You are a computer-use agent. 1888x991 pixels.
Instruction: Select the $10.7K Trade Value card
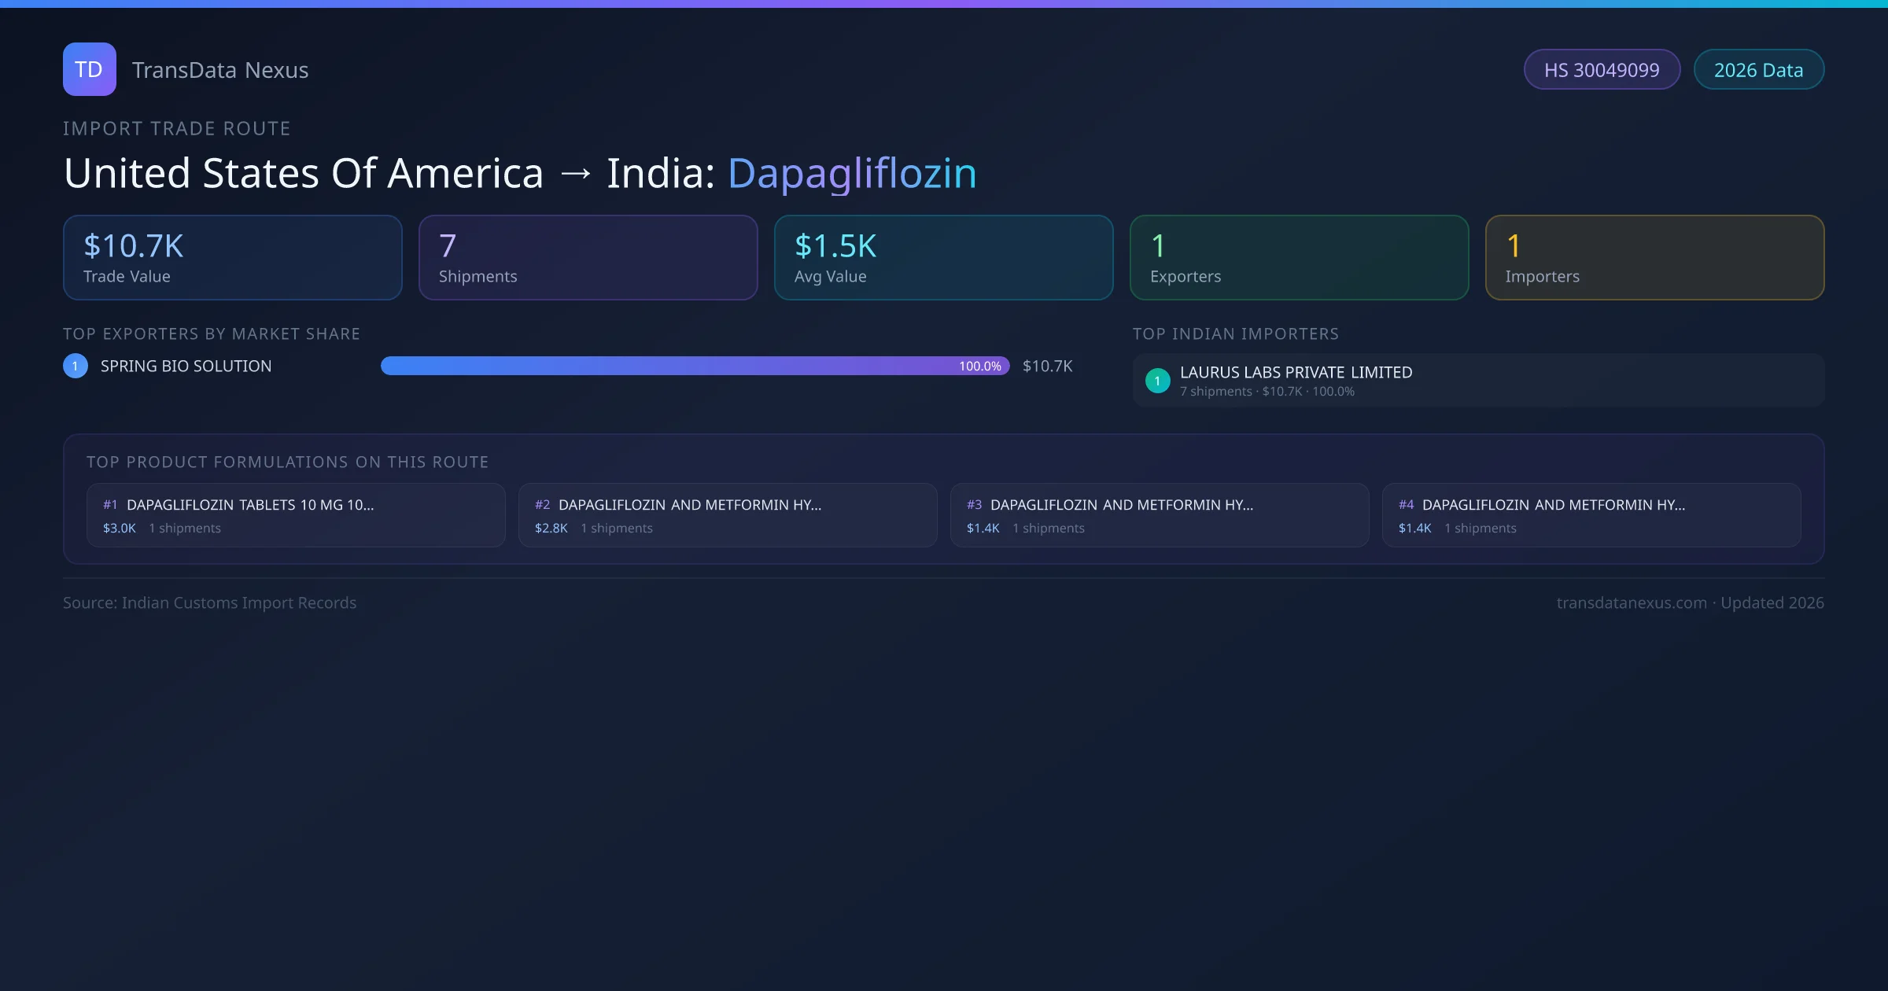pos(232,257)
